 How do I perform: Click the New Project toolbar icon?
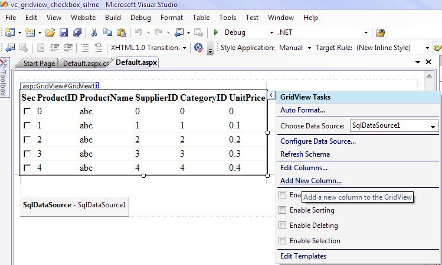[x=10, y=32]
